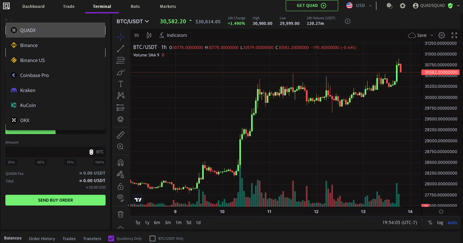463x243 pixels.
Task: Open chart settings gear icon
Action: tap(442, 35)
